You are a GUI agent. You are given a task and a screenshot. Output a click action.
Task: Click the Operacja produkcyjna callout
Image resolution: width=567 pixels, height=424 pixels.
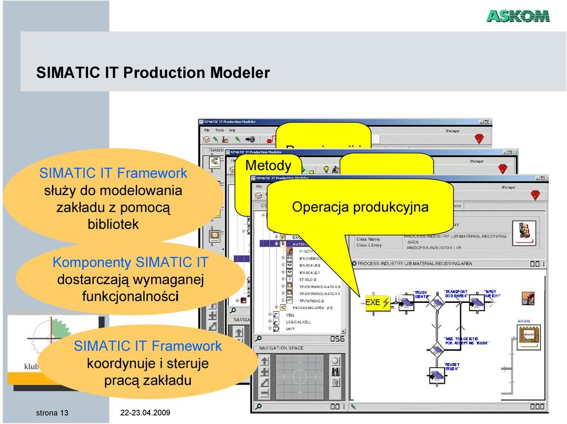[360, 207]
